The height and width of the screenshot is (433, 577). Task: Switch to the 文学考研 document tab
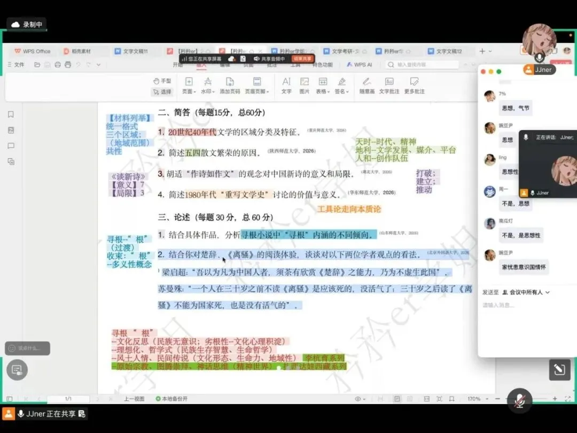pyautogui.click(x=345, y=51)
